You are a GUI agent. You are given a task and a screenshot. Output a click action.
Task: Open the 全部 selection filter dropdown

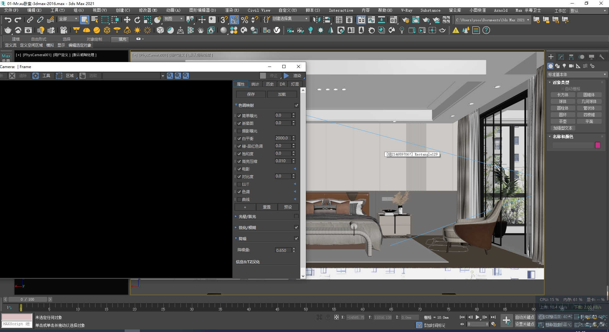pyautogui.click(x=68, y=19)
